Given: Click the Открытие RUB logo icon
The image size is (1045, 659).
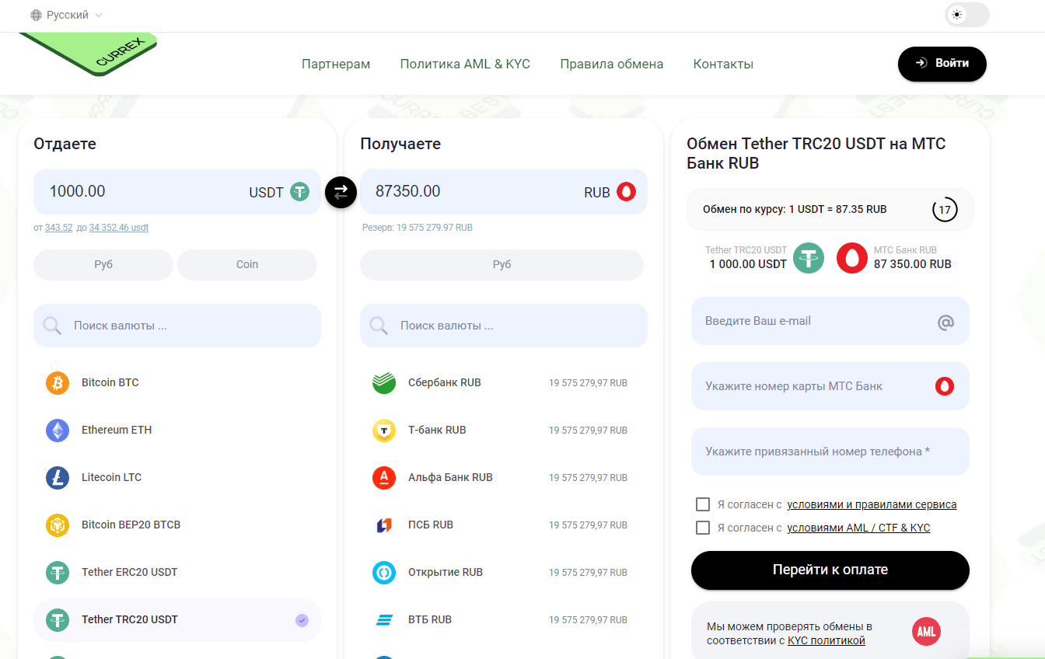Looking at the screenshot, I should [384, 572].
